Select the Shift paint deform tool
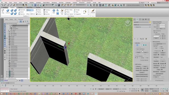 (x=54, y=11)
